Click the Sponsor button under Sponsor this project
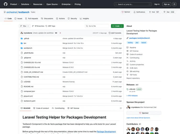This screenshot has height=134, width=180. click(144, 113)
